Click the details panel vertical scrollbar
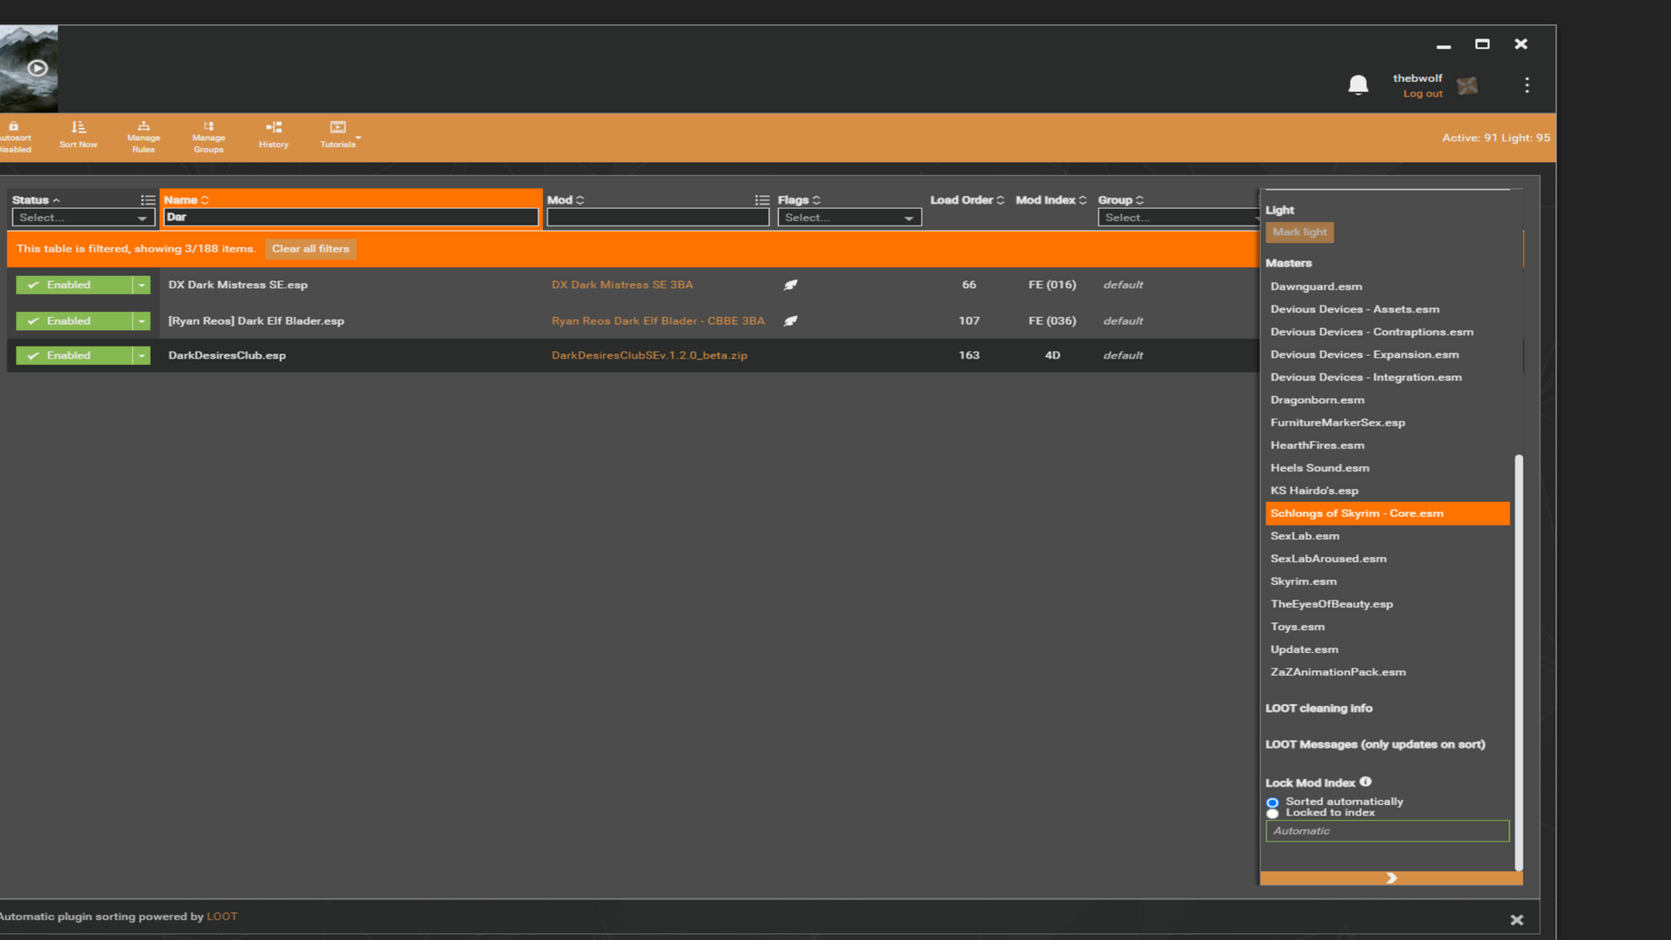This screenshot has height=940, width=1671. (1519, 661)
